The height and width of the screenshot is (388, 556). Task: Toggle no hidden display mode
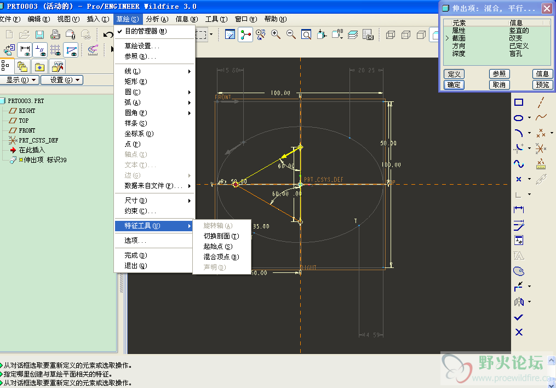(421, 35)
